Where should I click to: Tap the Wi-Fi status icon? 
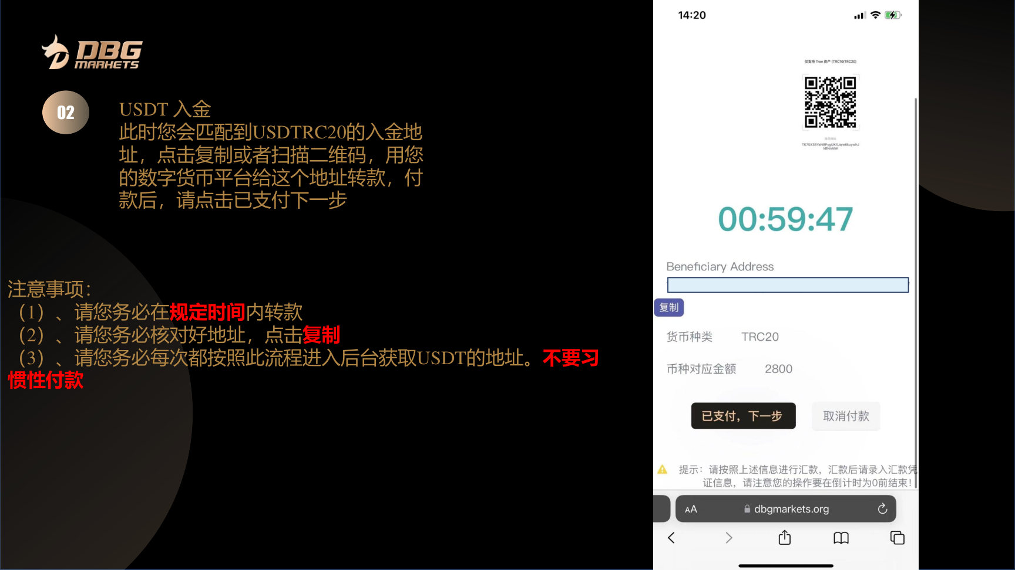pos(875,15)
